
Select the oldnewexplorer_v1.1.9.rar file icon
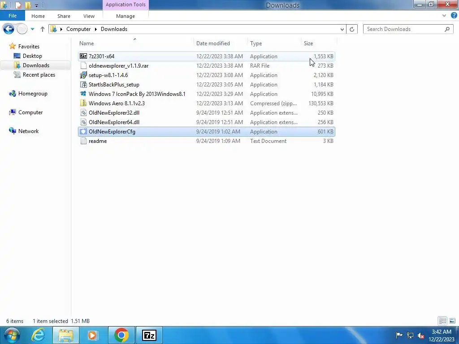click(83, 65)
